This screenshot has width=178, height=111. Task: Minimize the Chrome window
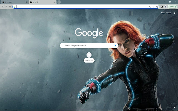tap(165, 2)
